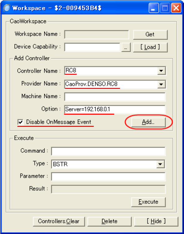The image size is (184, 234).
Task: Toggle Disable OnMessage Event checkbox
Action: (x=21, y=122)
